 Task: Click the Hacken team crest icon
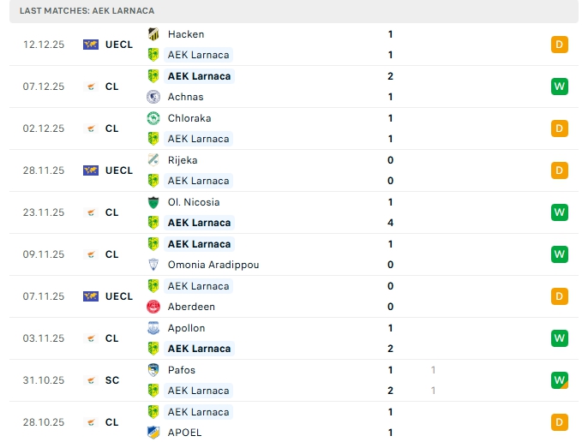click(x=153, y=34)
